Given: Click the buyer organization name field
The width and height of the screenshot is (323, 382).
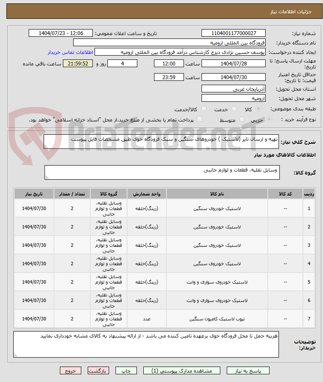Looking at the screenshot, I should [x=169, y=42].
